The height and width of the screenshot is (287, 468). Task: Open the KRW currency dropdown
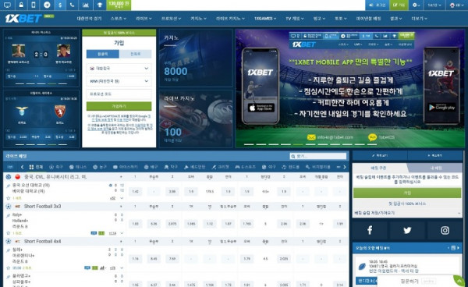[x=119, y=81]
